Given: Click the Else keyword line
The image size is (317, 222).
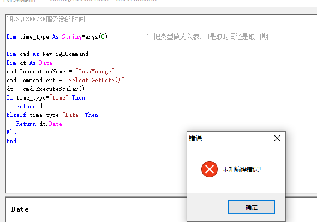Looking at the screenshot, I should [x=13, y=132].
